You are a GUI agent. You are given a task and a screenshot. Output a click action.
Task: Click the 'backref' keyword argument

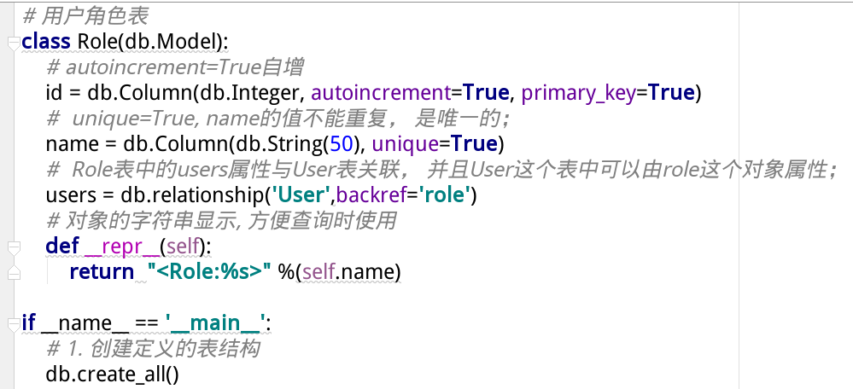[x=371, y=195]
